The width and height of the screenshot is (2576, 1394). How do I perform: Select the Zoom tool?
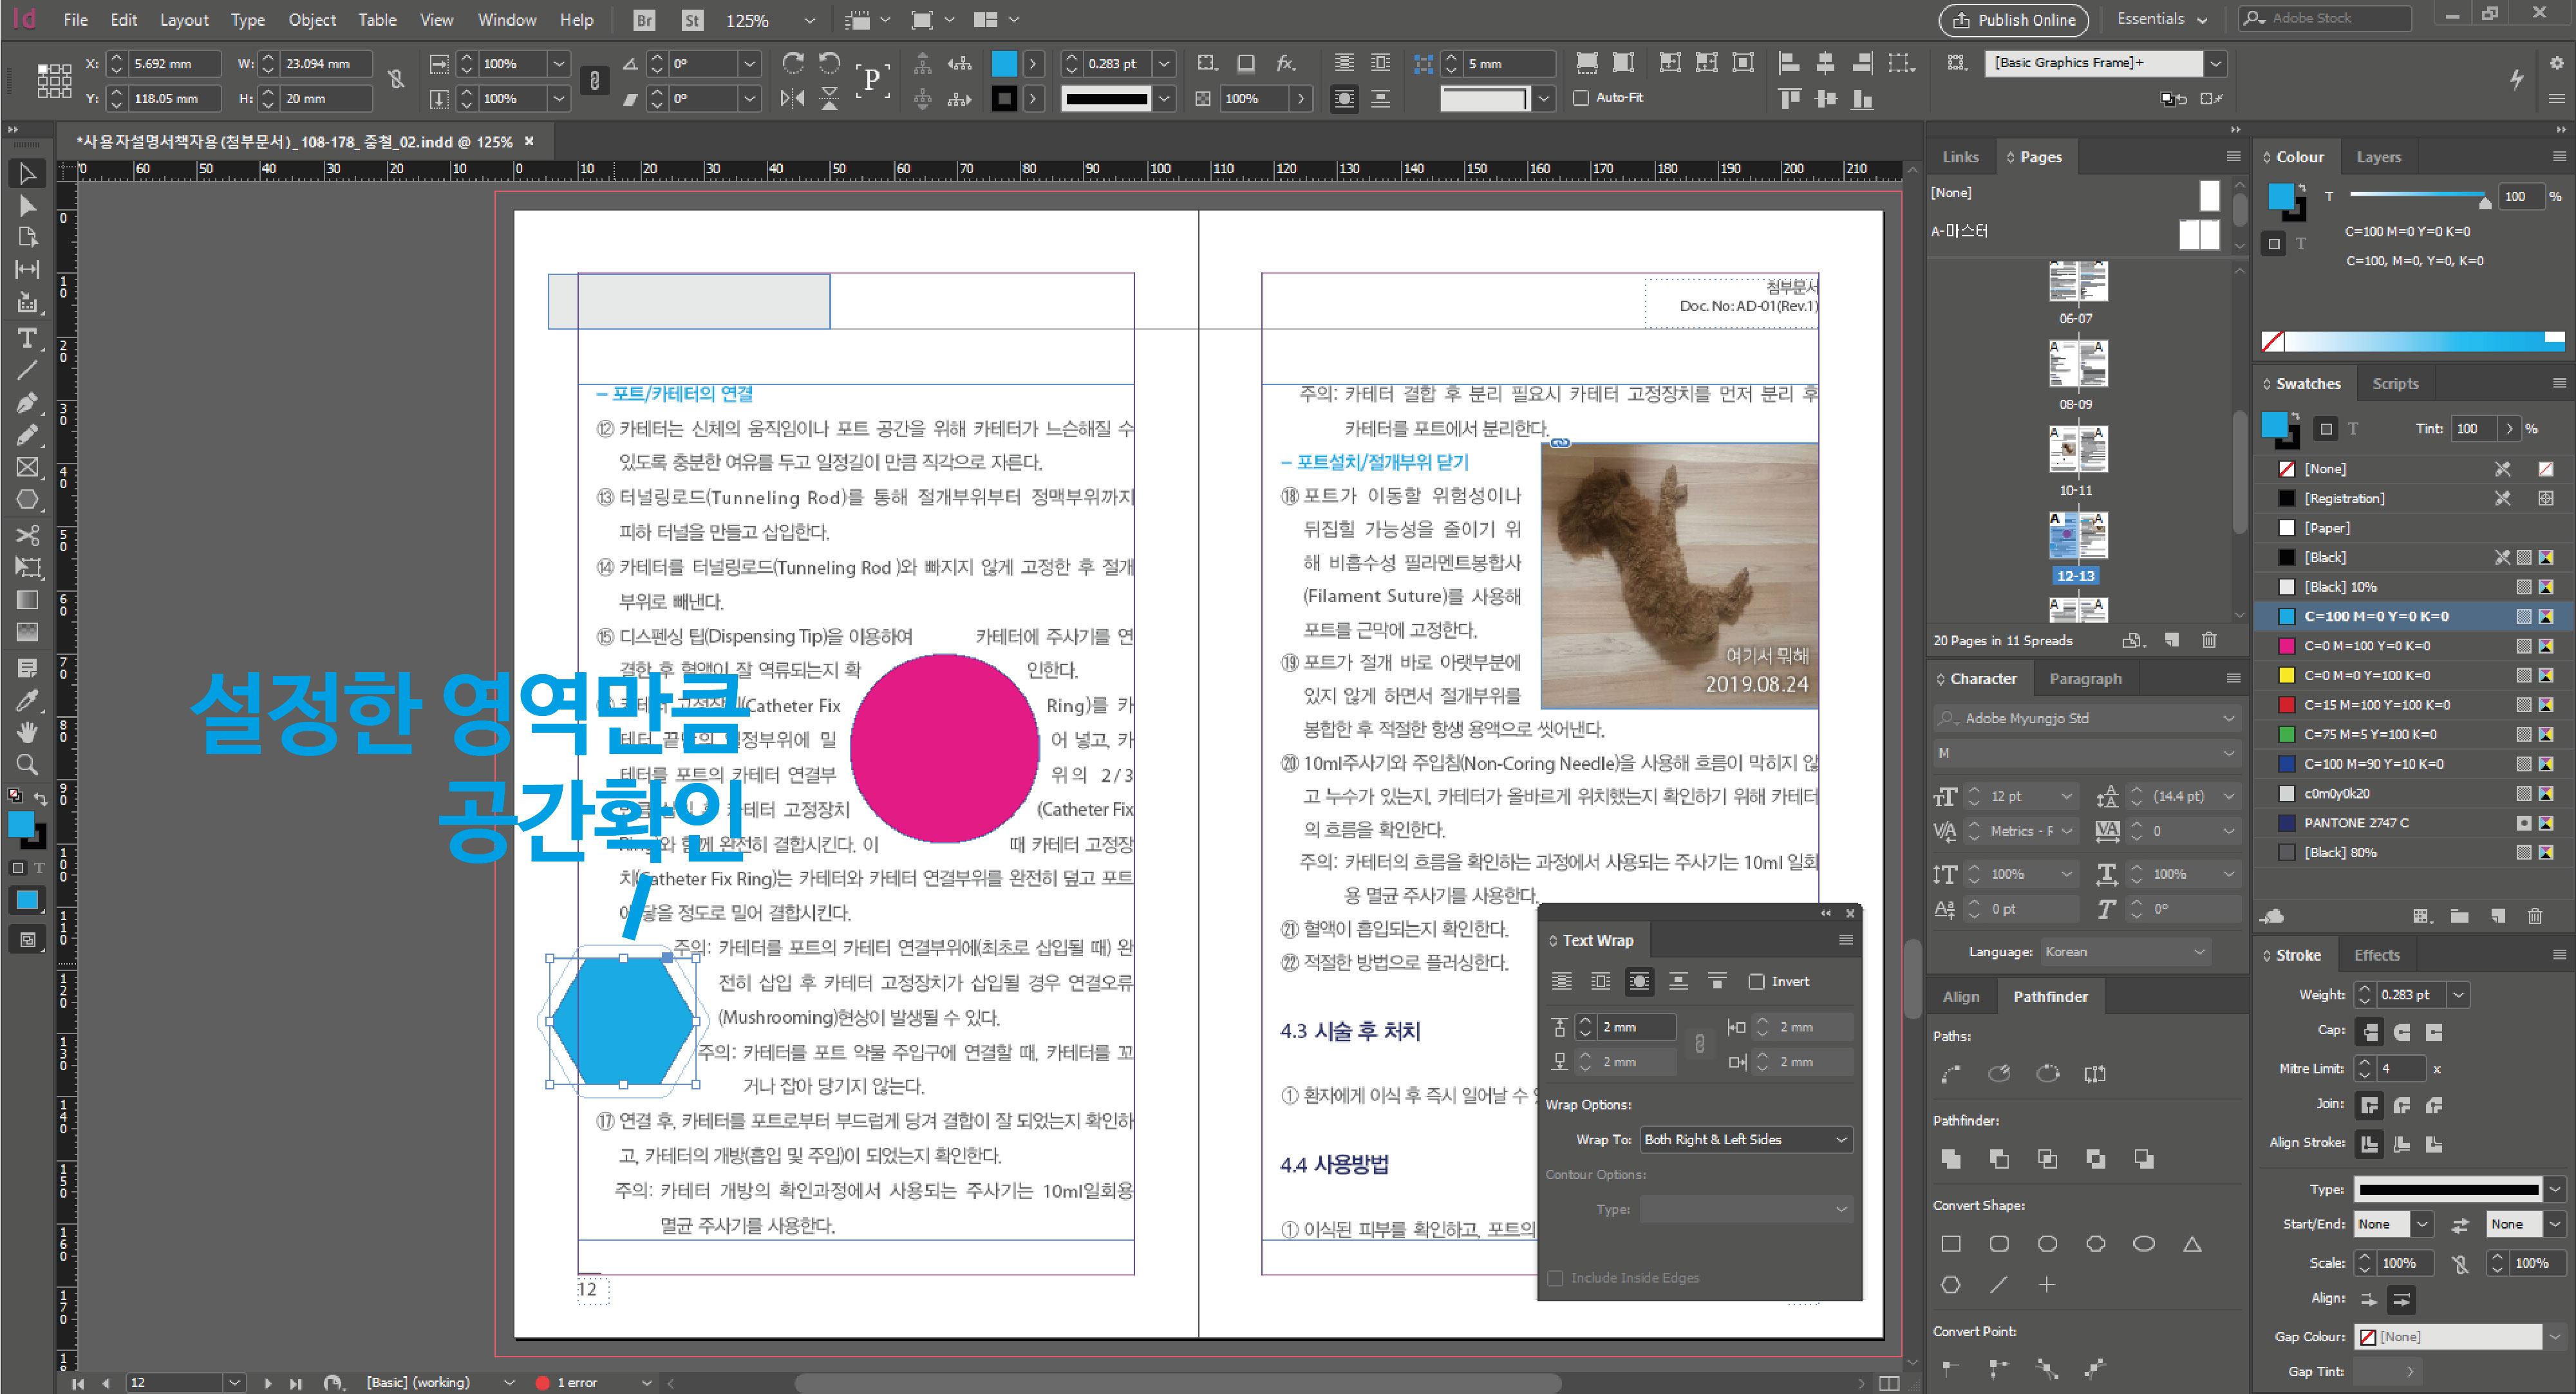(27, 765)
